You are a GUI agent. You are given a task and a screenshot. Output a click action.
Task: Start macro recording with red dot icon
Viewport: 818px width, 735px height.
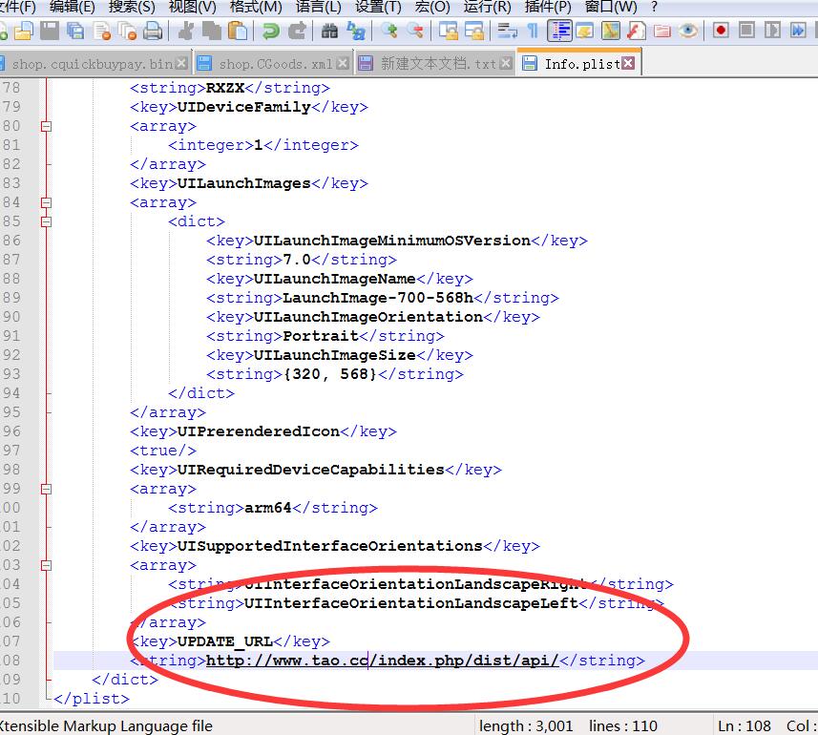click(x=721, y=31)
